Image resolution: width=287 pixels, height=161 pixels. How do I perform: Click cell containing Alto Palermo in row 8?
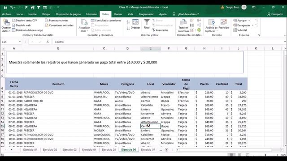pos(151,97)
